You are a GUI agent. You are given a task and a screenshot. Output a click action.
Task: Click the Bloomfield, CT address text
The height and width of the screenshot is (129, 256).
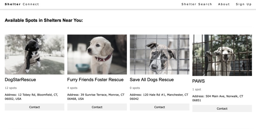point(31,97)
